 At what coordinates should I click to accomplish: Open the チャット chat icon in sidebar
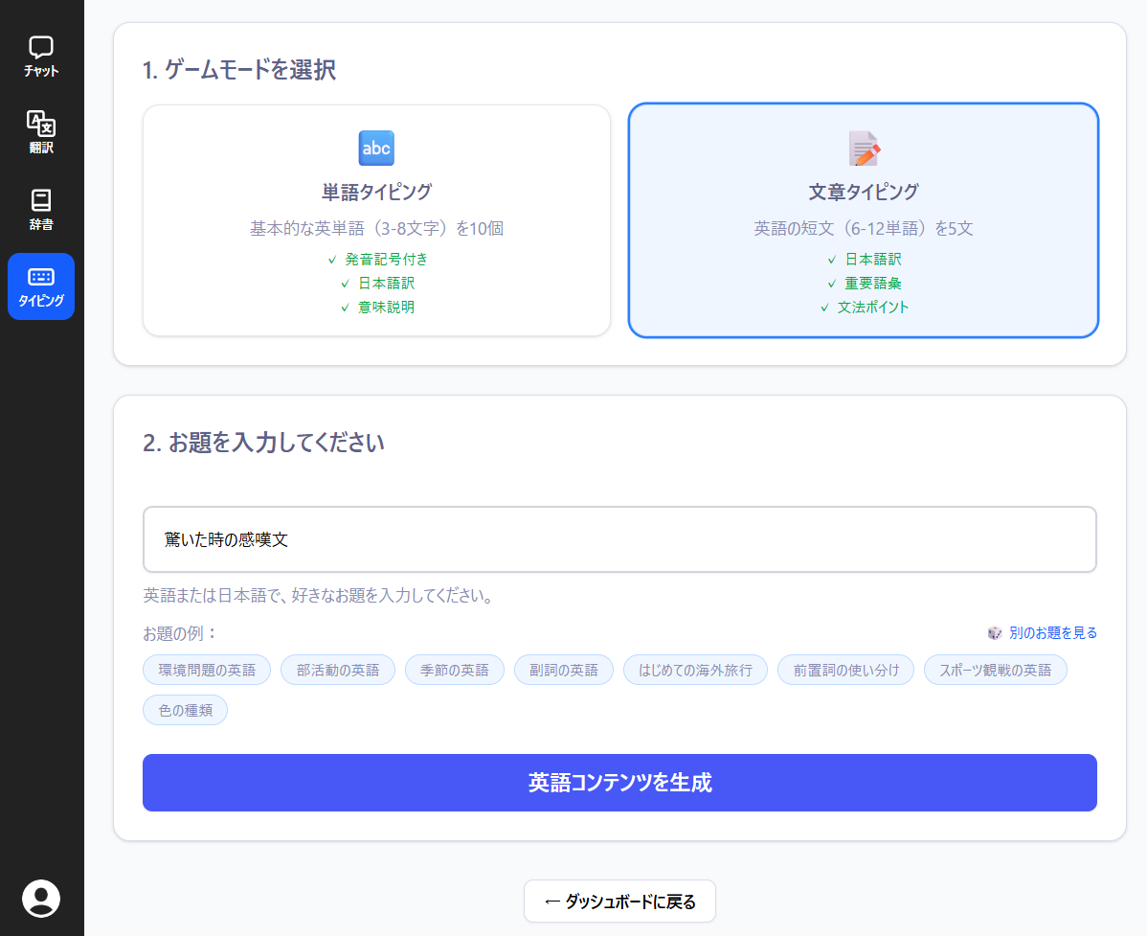[x=41, y=57]
